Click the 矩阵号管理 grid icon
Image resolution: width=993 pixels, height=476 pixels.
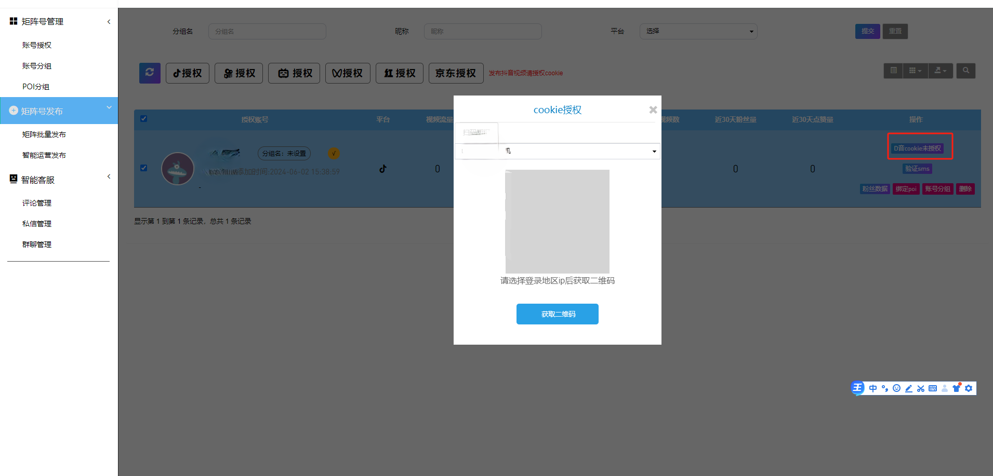point(14,21)
